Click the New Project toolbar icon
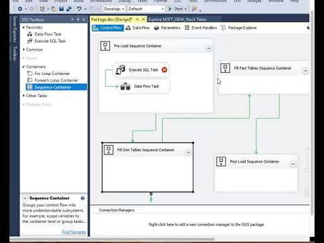This screenshot has height=243, width=324. 42,9
